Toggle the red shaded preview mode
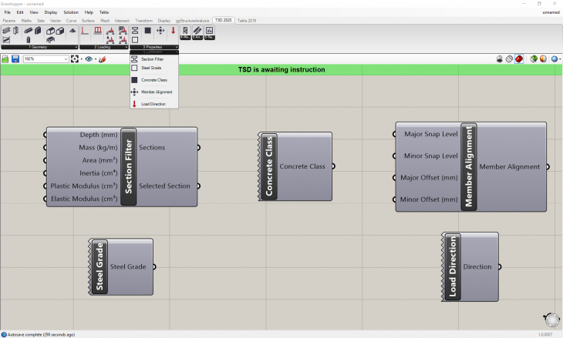The width and height of the screenshot is (563, 338). pos(519,59)
